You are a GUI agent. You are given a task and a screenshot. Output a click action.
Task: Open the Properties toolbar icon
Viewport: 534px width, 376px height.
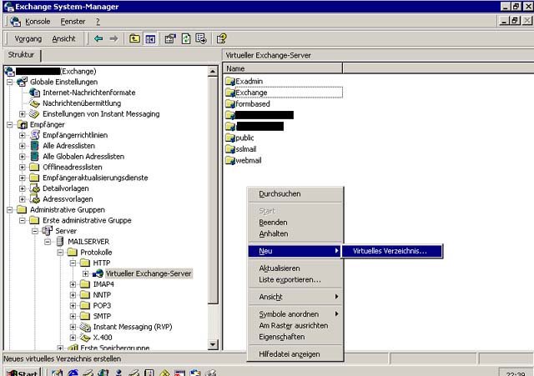click(x=170, y=39)
